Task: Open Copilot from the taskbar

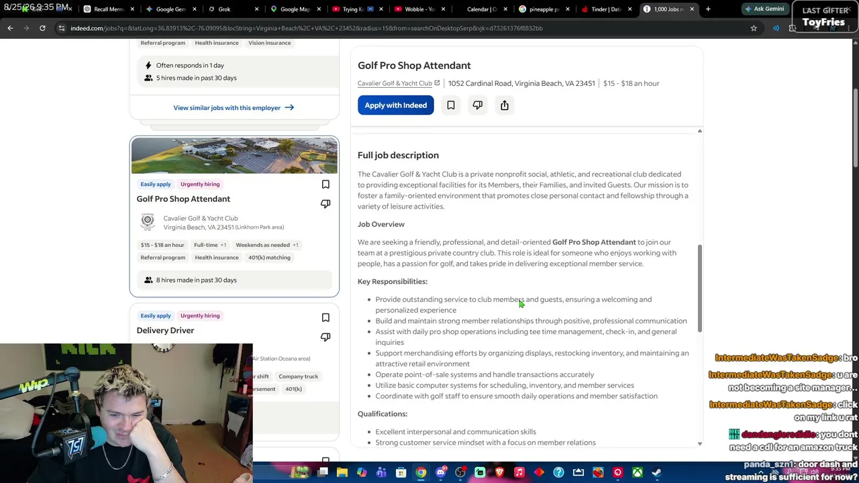Action: (x=362, y=472)
